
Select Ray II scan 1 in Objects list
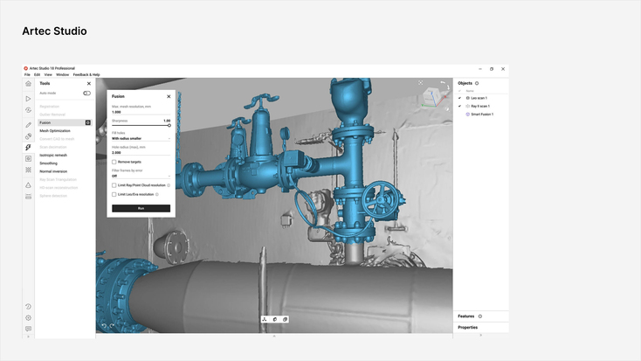click(x=480, y=107)
